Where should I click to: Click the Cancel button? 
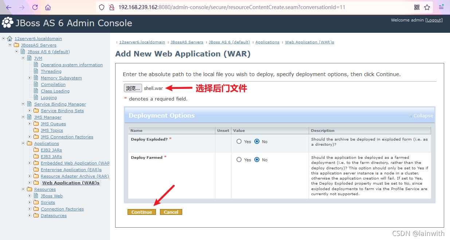pyautogui.click(x=171, y=212)
